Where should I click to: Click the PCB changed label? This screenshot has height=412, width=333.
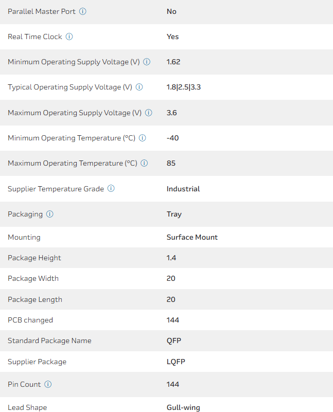pyautogui.click(x=30, y=320)
